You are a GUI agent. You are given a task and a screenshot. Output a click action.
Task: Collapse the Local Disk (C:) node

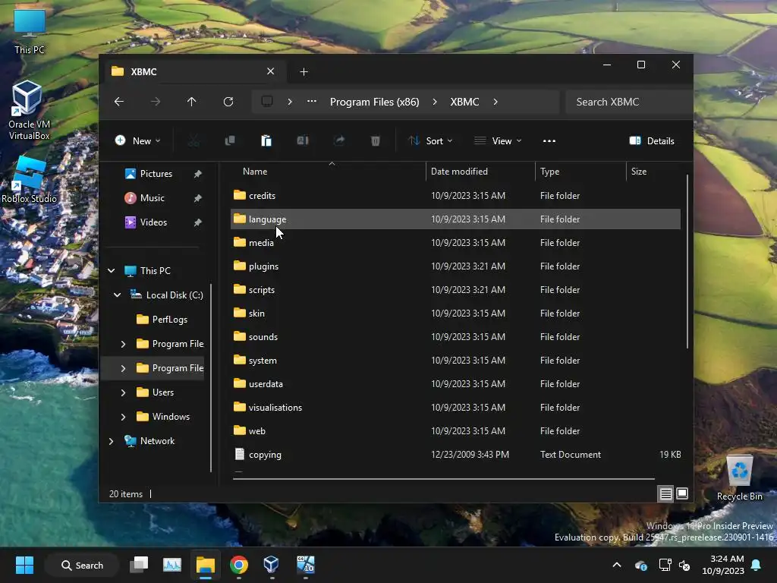coord(118,295)
